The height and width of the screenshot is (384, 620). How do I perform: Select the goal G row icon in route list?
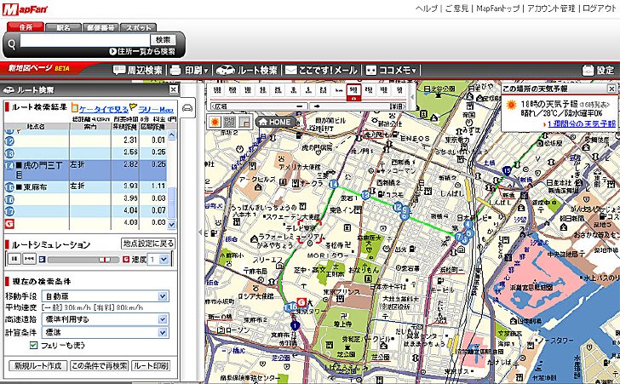pyautogui.click(x=9, y=224)
